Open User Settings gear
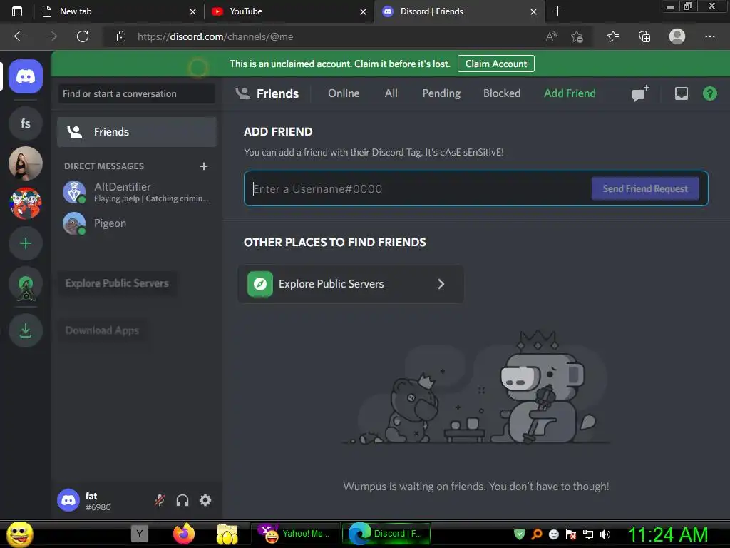The image size is (730, 548). [x=205, y=500]
